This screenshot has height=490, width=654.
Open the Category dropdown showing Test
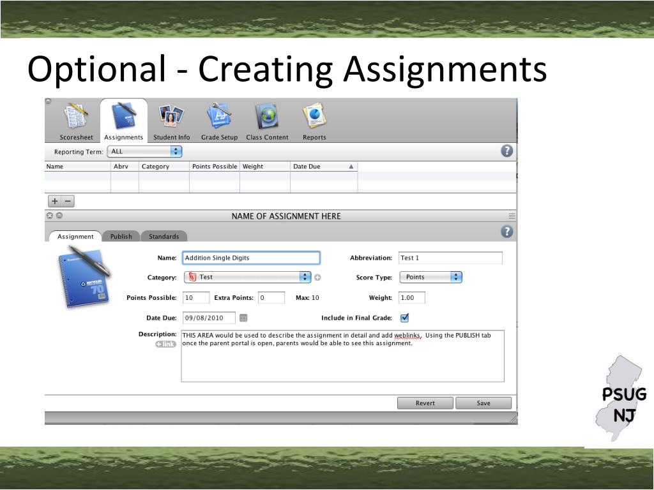(247, 278)
